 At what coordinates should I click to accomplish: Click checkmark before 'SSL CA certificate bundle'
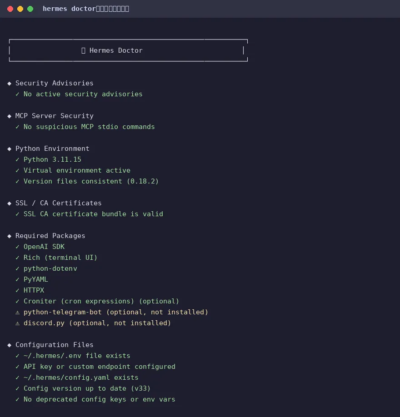coord(17,214)
